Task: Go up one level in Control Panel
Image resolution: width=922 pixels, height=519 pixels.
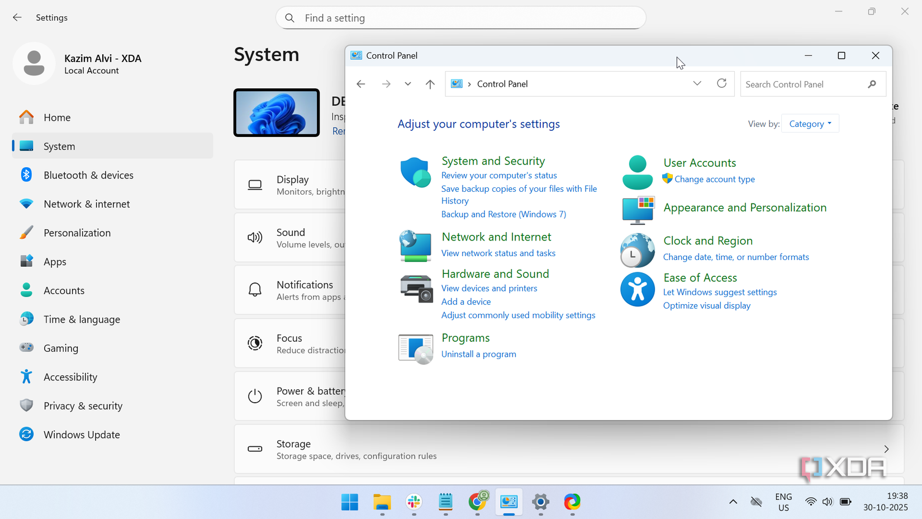Action: 430,84
